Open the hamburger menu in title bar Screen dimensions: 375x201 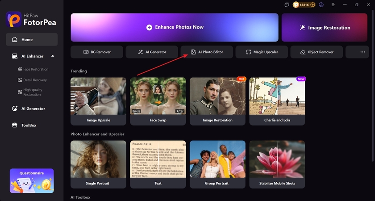tap(332, 4)
